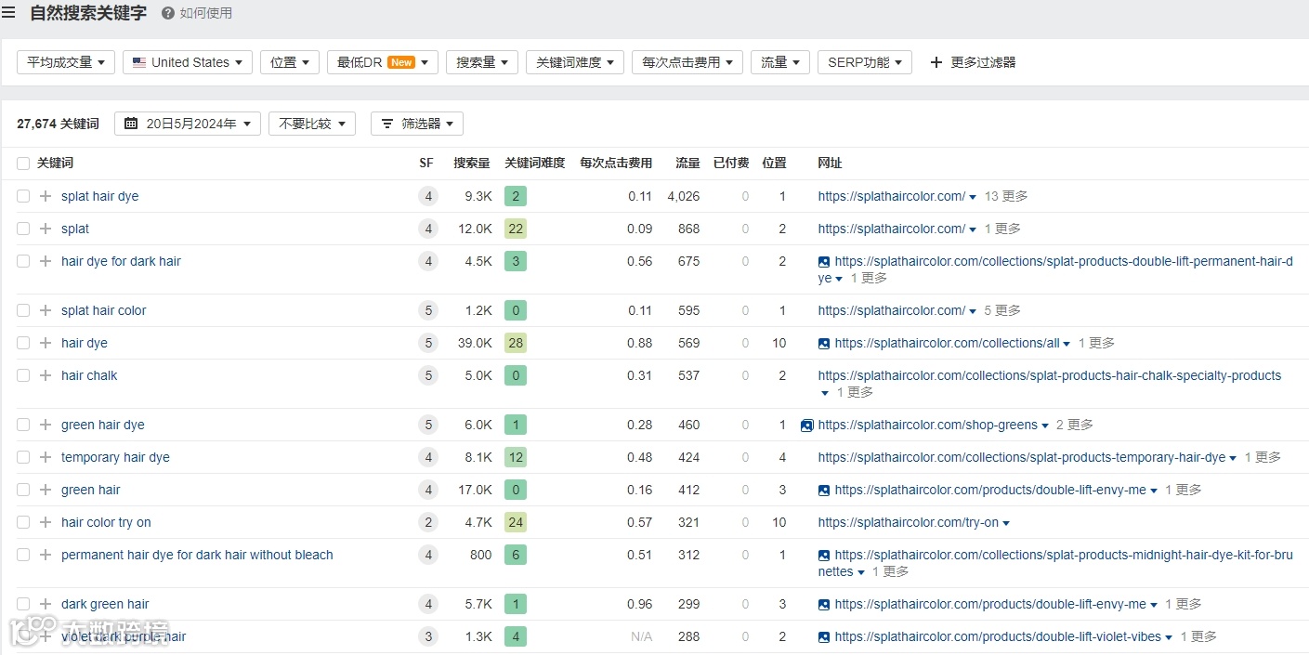
Task: Click the 如何使用 help question icon
Action: 168,13
